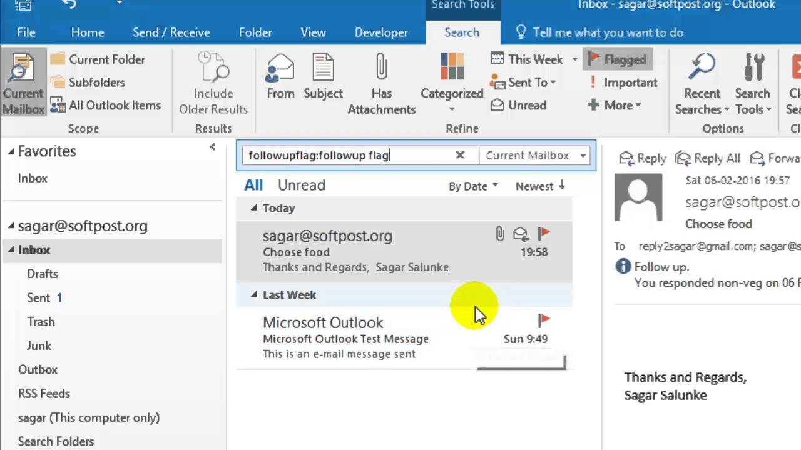Screen dimensions: 801x450
Task: Toggle Unread filter in ribbon
Action: point(519,106)
